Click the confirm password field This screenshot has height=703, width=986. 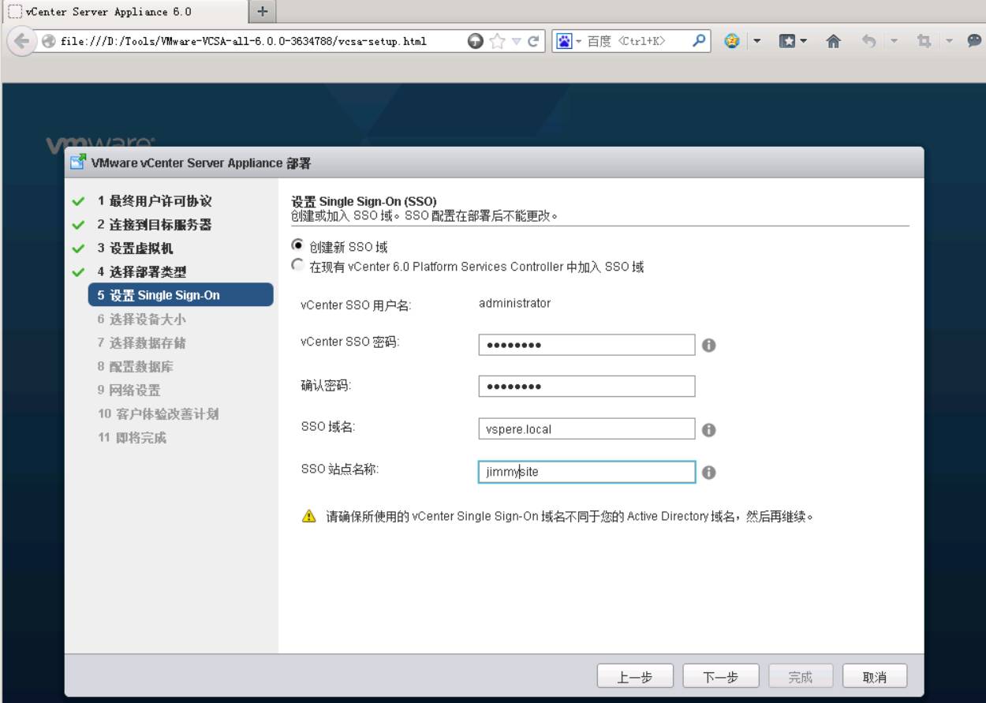tap(587, 387)
